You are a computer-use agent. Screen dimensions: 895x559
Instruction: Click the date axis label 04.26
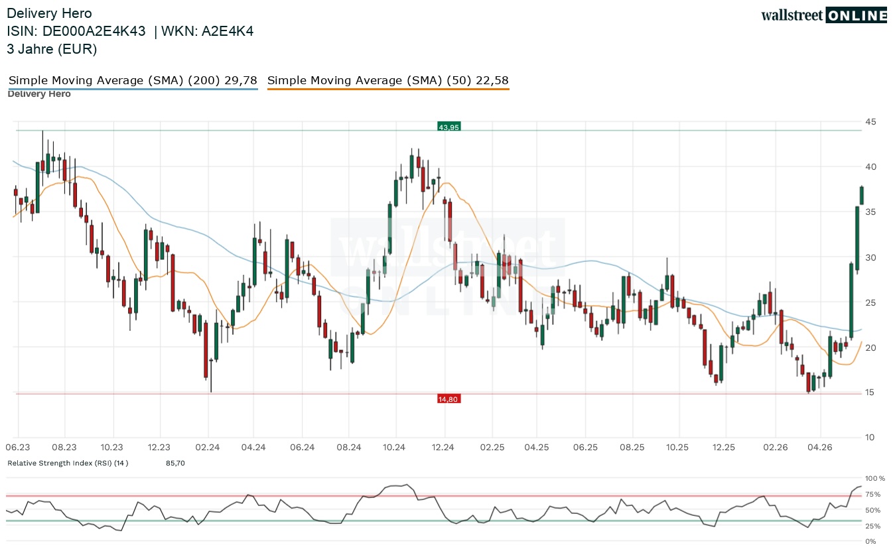pyautogui.click(x=820, y=448)
